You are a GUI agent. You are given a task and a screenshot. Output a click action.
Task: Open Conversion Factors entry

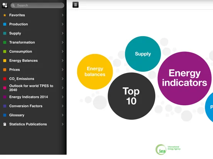pos(33,106)
